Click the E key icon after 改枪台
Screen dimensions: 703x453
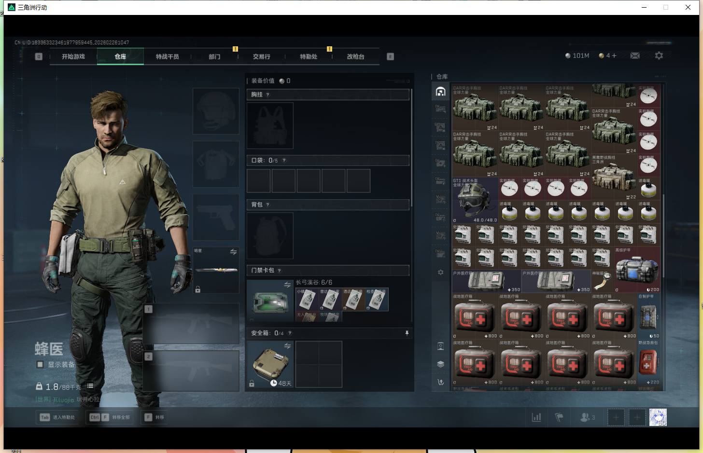pyautogui.click(x=390, y=56)
